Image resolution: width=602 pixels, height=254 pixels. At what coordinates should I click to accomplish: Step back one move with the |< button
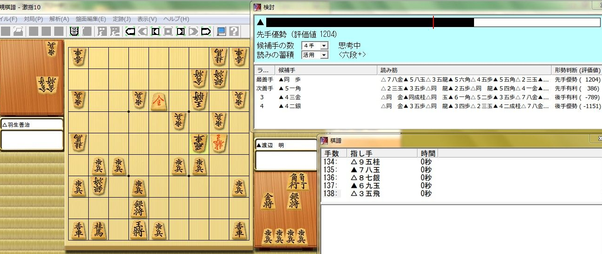[x=156, y=31]
